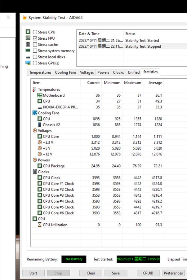Screen dimensions: 187x280
Task: Click the Clocks chip icon in list
Action: 35,172
